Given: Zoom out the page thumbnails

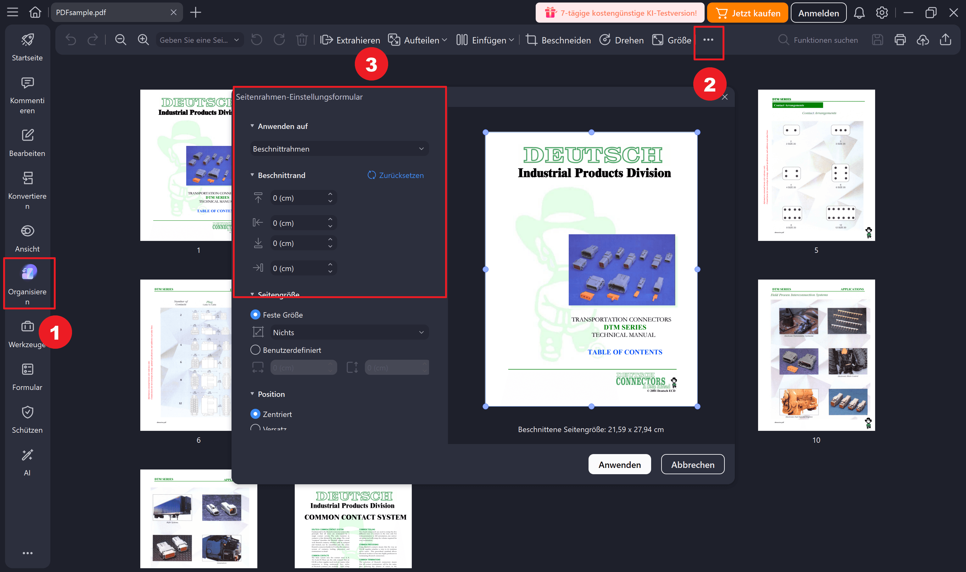Looking at the screenshot, I should [x=121, y=40].
